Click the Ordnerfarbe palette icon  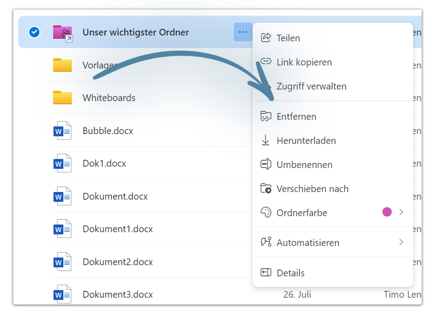click(x=265, y=213)
